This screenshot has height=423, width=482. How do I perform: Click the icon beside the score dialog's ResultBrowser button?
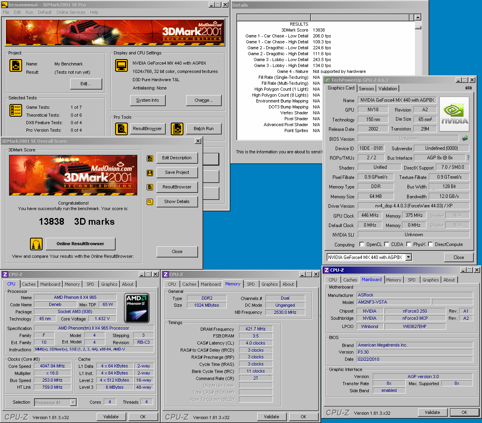[150, 187]
